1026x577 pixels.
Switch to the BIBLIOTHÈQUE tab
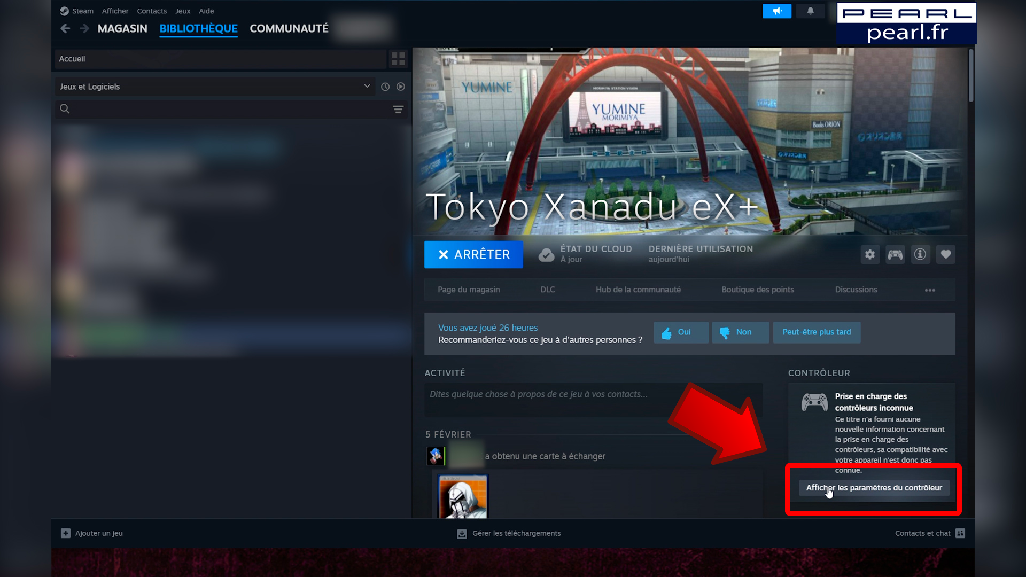click(198, 28)
